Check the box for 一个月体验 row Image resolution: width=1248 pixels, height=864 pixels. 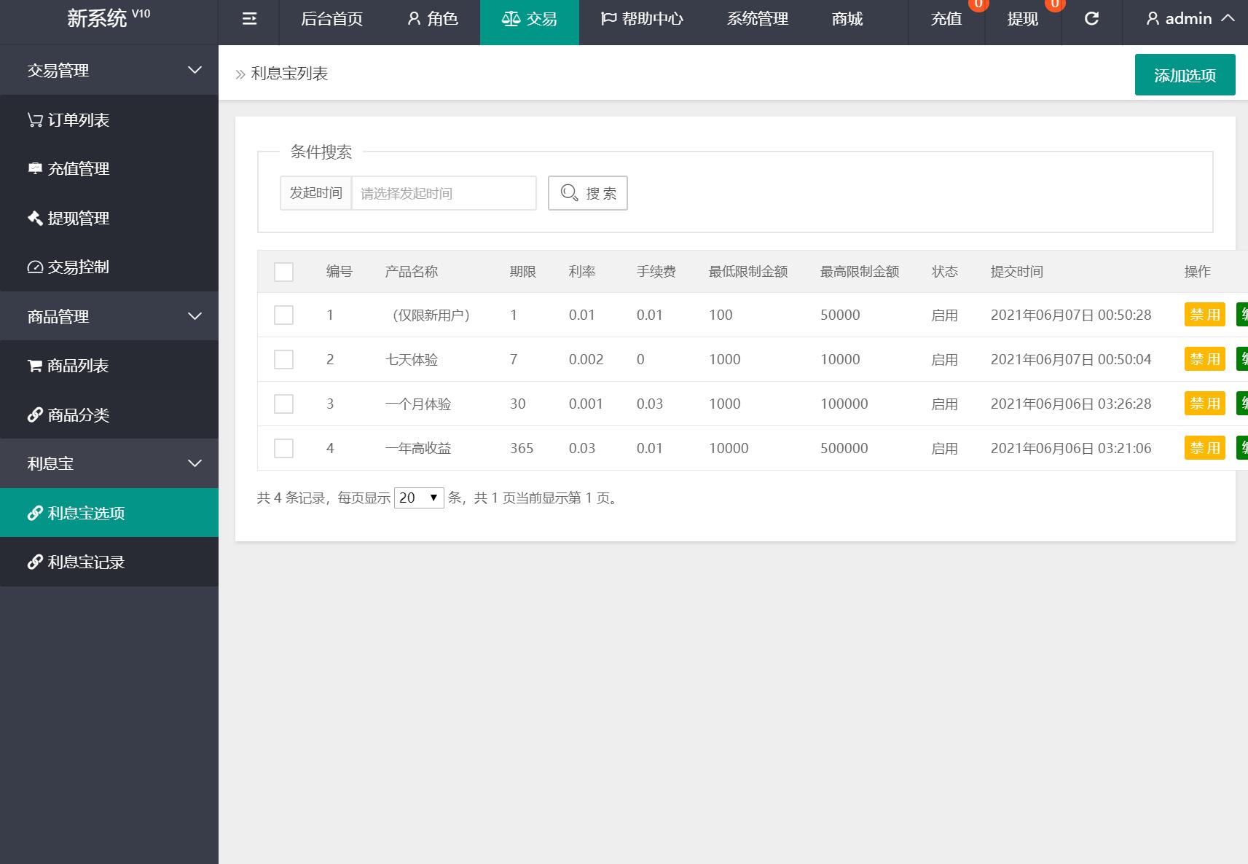[283, 404]
